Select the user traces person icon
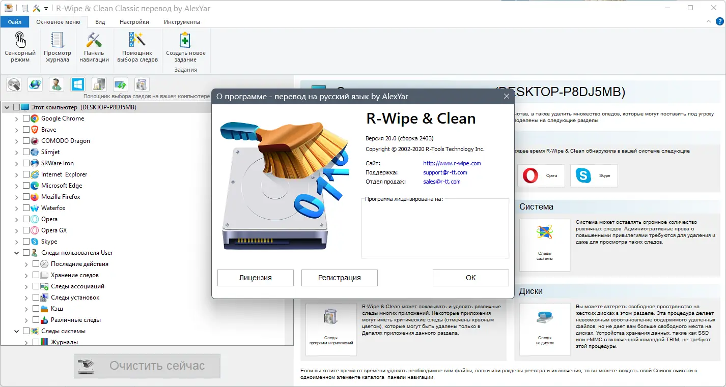Screen dimensions: 726x387 (56, 84)
